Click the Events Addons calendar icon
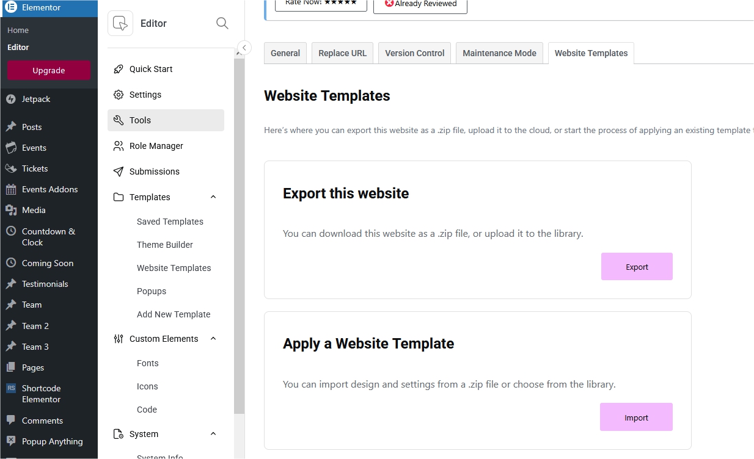The height and width of the screenshot is (459, 754). pyautogui.click(x=10, y=189)
